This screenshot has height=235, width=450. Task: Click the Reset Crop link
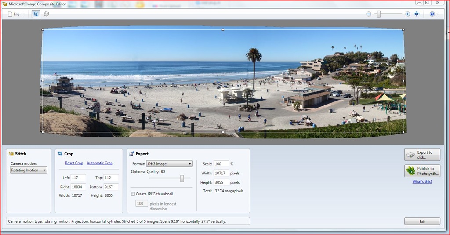[x=74, y=163]
